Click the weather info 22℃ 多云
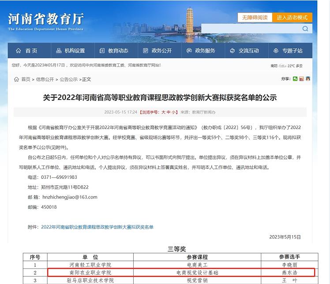330x284 pixels. (x=295, y=66)
